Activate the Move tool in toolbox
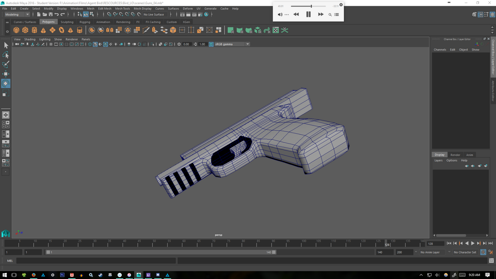This screenshot has width=496, height=279. (6, 74)
